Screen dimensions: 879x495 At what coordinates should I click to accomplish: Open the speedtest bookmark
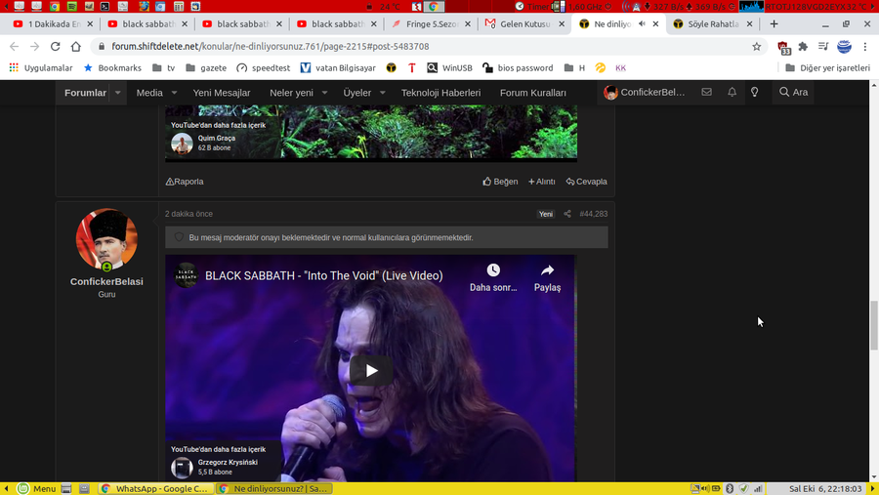264,67
